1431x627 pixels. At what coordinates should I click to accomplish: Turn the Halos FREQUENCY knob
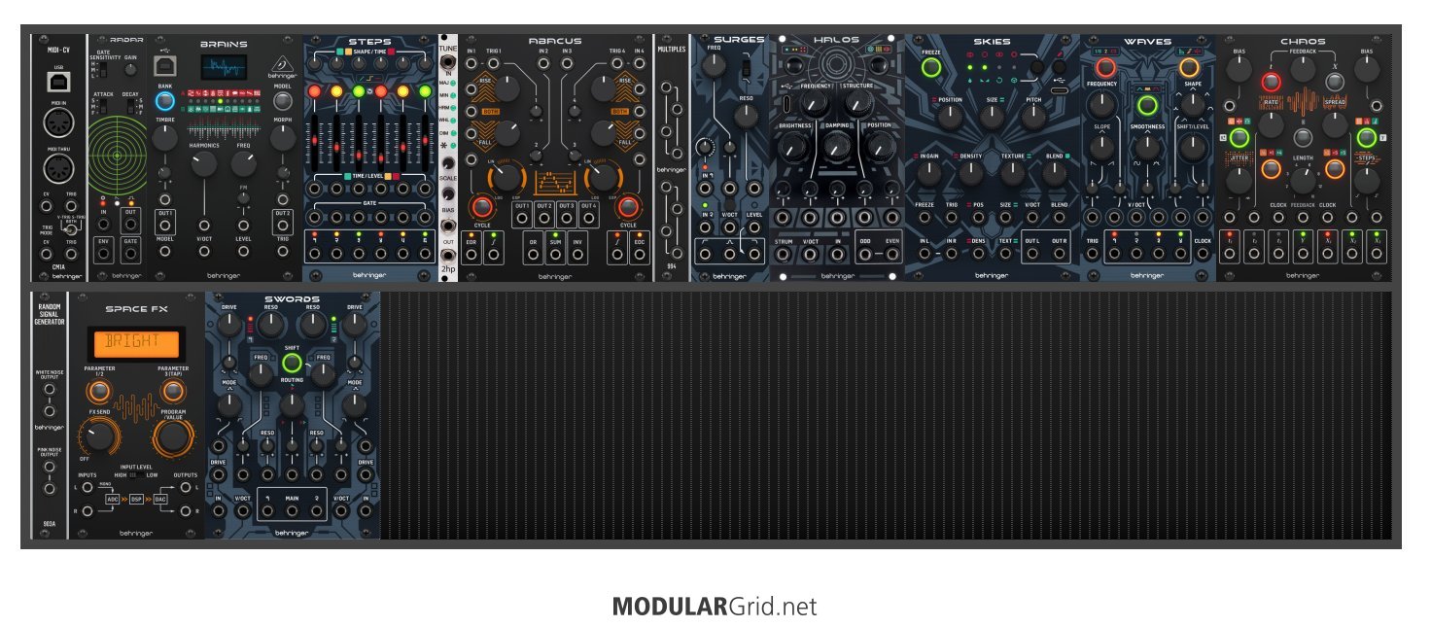(x=816, y=105)
